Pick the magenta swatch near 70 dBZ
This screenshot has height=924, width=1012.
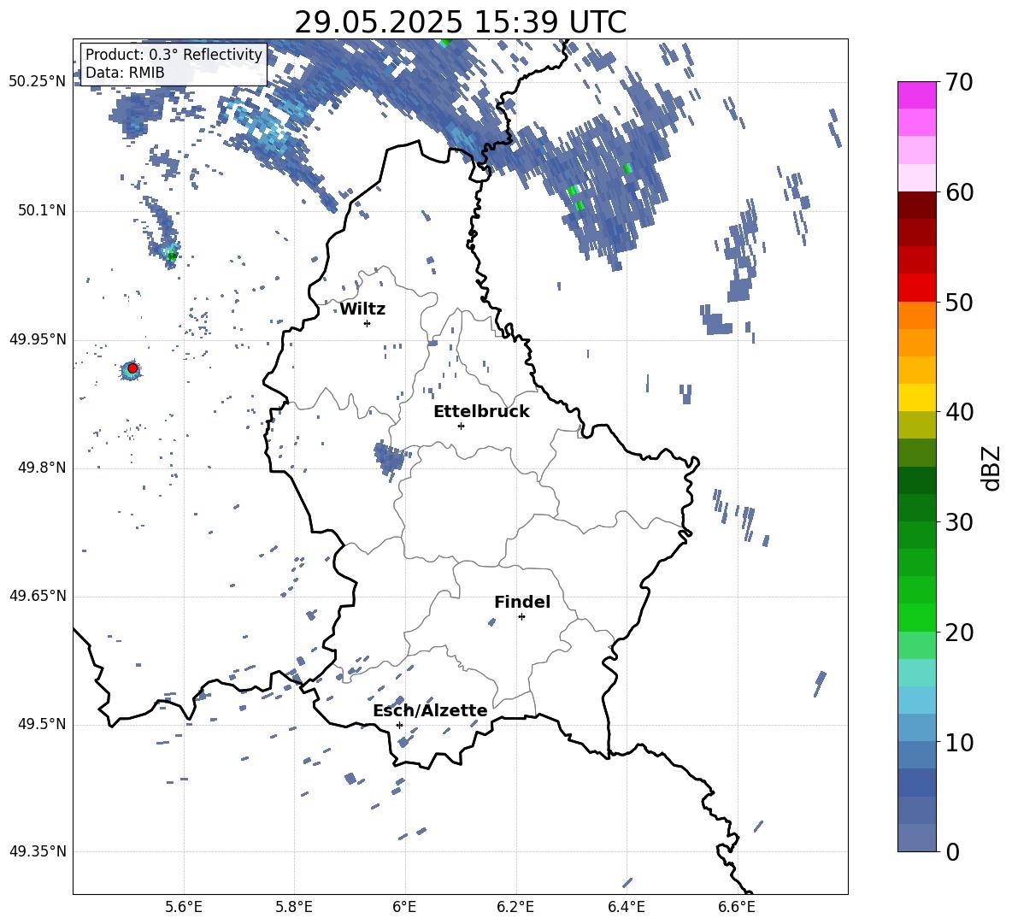(916, 95)
